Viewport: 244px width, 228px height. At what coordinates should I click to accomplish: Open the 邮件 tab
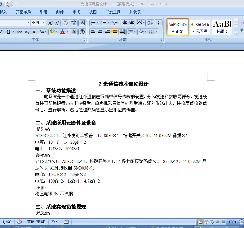coord(60,12)
